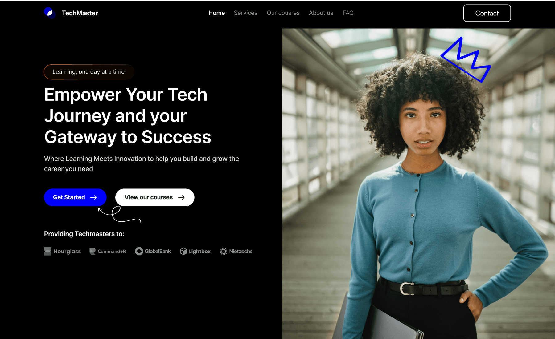This screenshot has height=339, width=555.
Task: Click the View our courses button
Action: click(155, 197)
